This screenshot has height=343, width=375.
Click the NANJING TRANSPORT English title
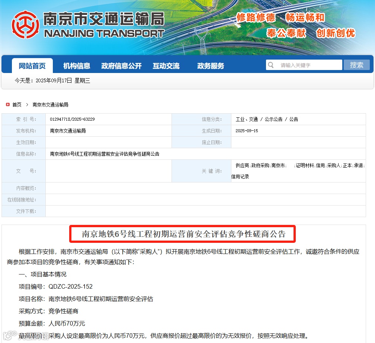click(104, 34)
